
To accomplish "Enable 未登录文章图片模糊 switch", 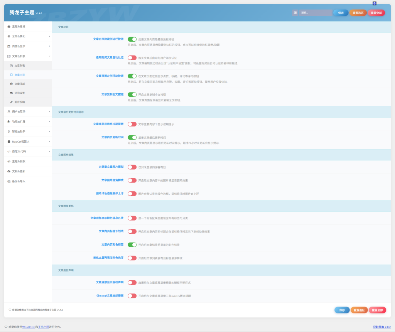I will point(132,167).
